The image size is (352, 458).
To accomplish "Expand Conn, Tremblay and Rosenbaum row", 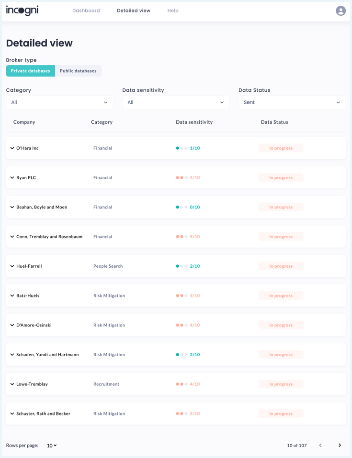I will [12, 237].
